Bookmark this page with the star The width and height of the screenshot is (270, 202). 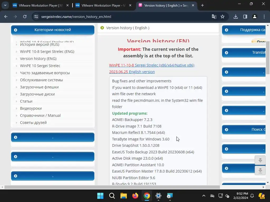click(223, 17)
